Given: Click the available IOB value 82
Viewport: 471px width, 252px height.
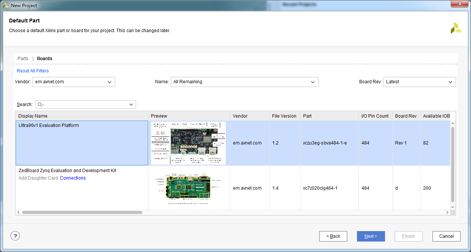Looking at the screenshot, I should [x=426, y=143].
